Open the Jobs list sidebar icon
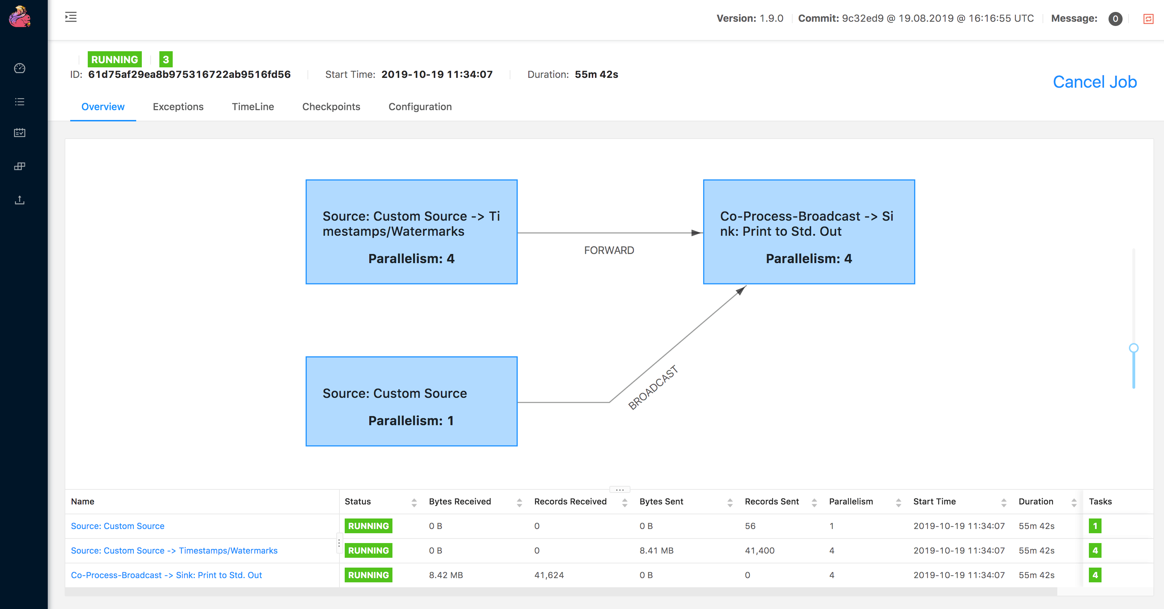 pos(19,102)
